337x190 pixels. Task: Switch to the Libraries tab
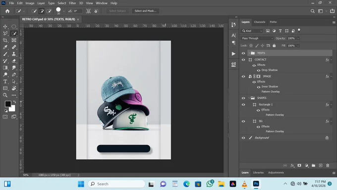[258, 173]
